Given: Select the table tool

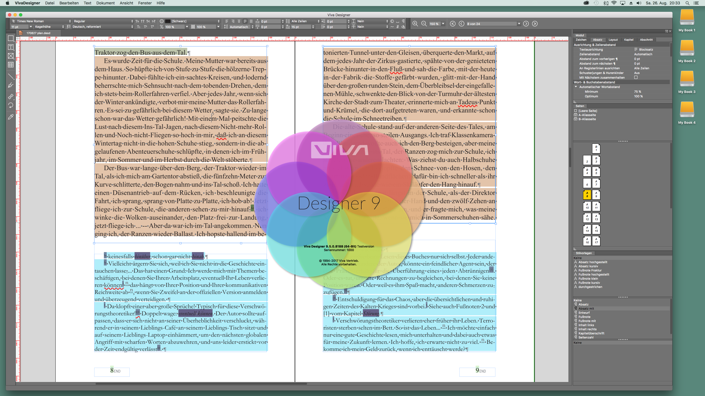Looking at the screenshot, I should (x=11, y=65).
